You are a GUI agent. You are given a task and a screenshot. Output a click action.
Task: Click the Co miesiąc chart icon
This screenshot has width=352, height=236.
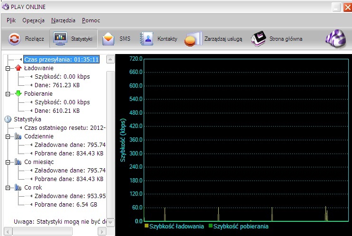coord(18,162)
